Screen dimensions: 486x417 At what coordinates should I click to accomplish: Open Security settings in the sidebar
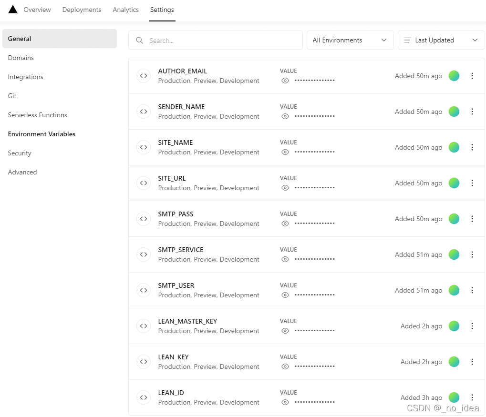(x=20, y=153)
